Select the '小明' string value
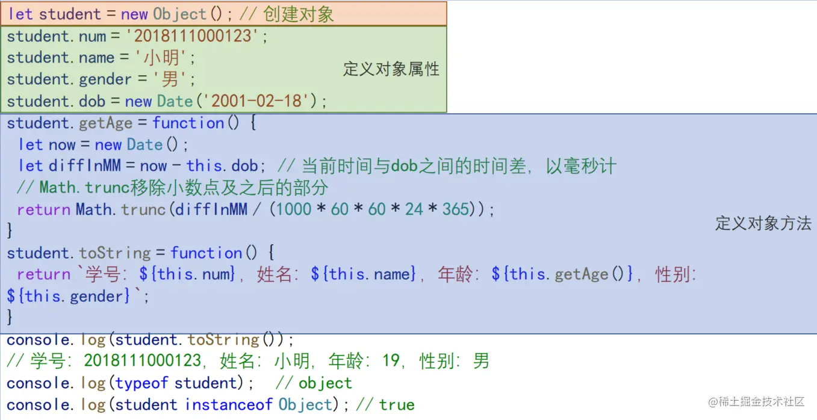This screenshot has width=817, height=420. [159, 57]
